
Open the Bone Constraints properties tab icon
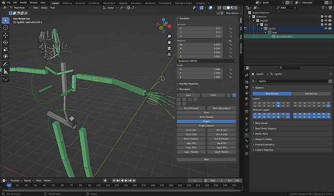click(247, 146)
